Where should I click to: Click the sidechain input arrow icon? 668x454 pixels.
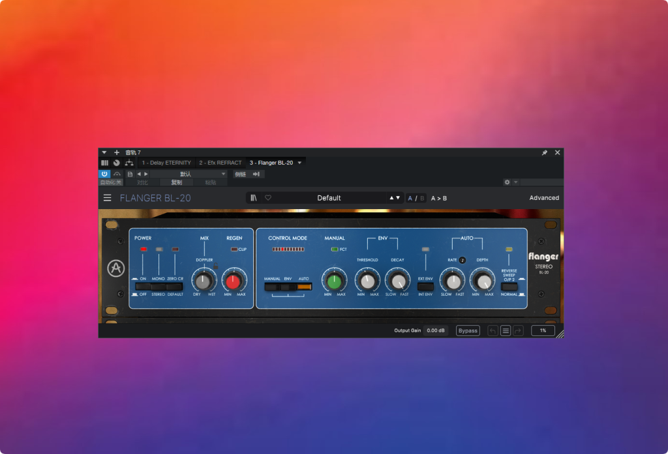coord(256,174)
